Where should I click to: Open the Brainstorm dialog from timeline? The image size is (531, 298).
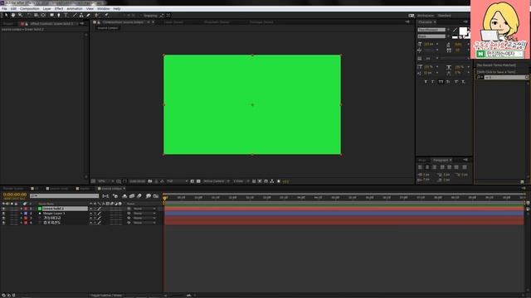149,196
